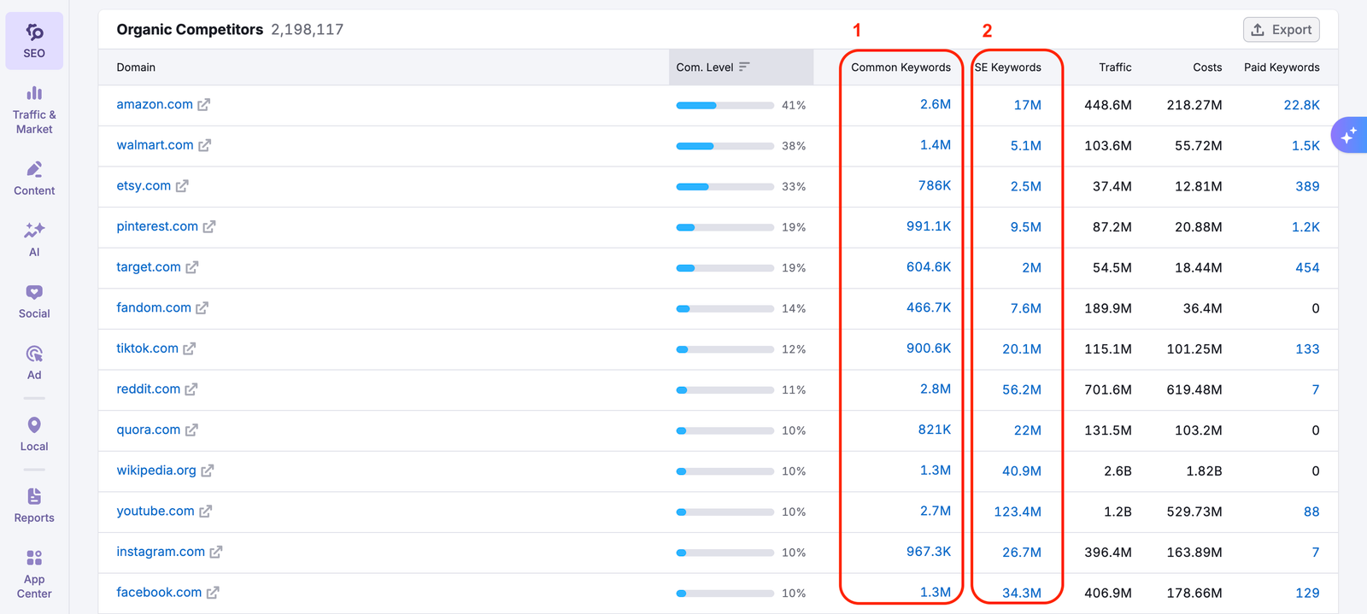Open target.com common keywords 604.6K
Screen dimensions: 1367x614
tap(929, 266)
